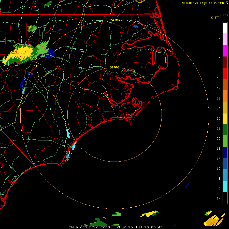Click the 50 legend value
229x229 pixels.
pyautogui.click(x=219, y=68)
